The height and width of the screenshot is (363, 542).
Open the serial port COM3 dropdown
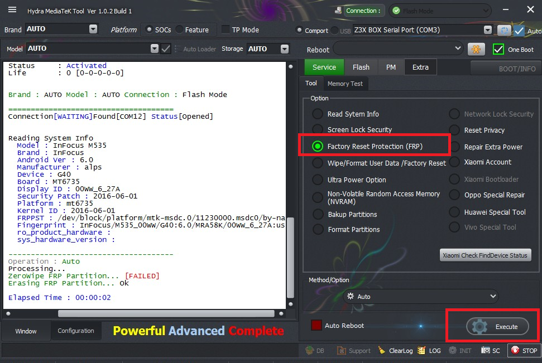click(x=487, y=31)
